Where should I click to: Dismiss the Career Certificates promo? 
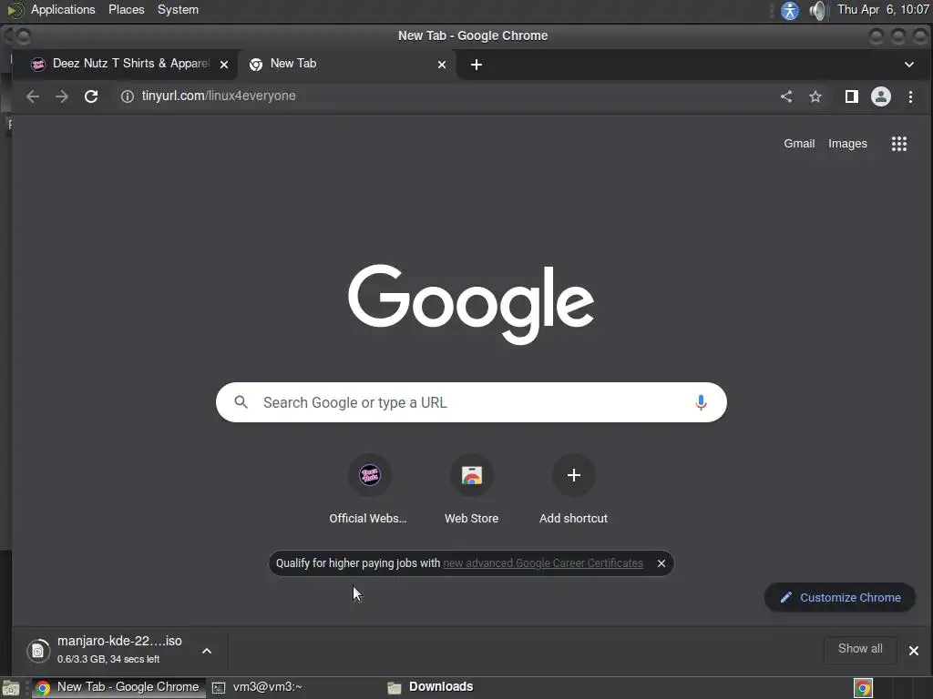(661, 563)
